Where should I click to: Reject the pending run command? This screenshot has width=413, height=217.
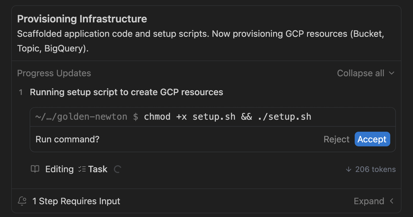click(x=336, y=139)
